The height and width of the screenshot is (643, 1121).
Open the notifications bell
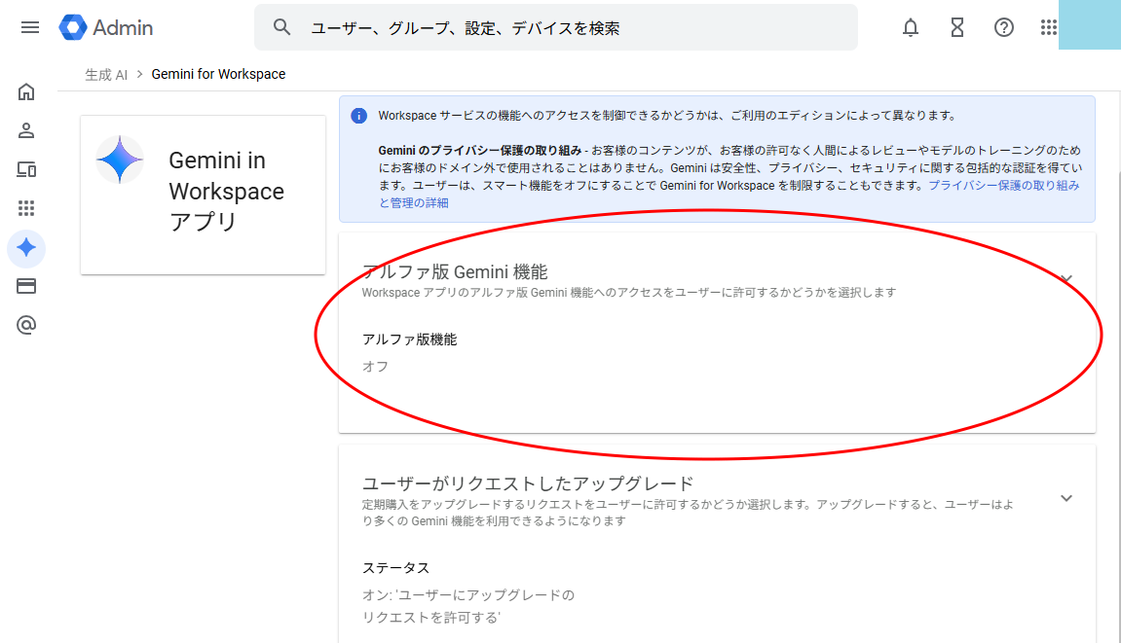(x=911, y=27)
